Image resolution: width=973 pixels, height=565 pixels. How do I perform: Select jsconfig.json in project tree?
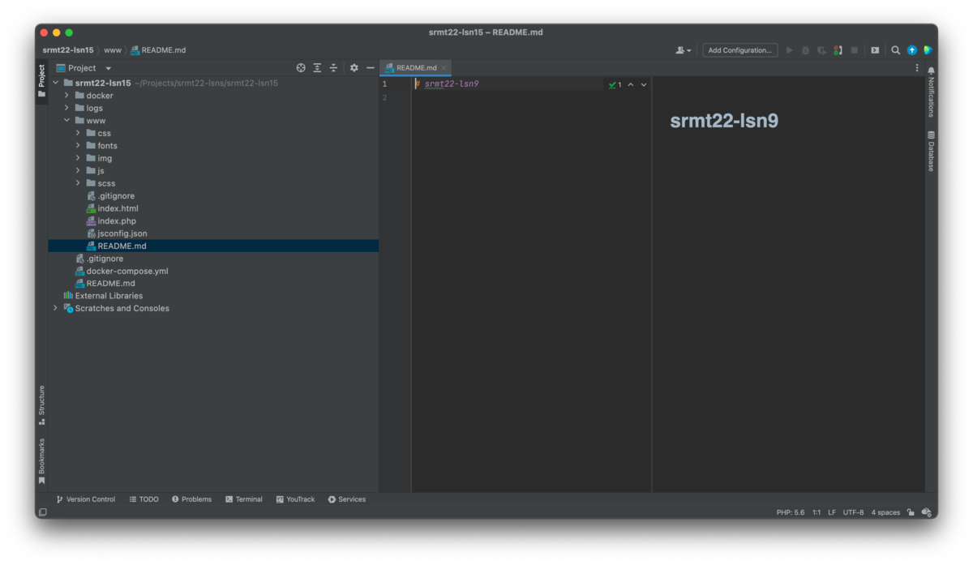point(117,233)
